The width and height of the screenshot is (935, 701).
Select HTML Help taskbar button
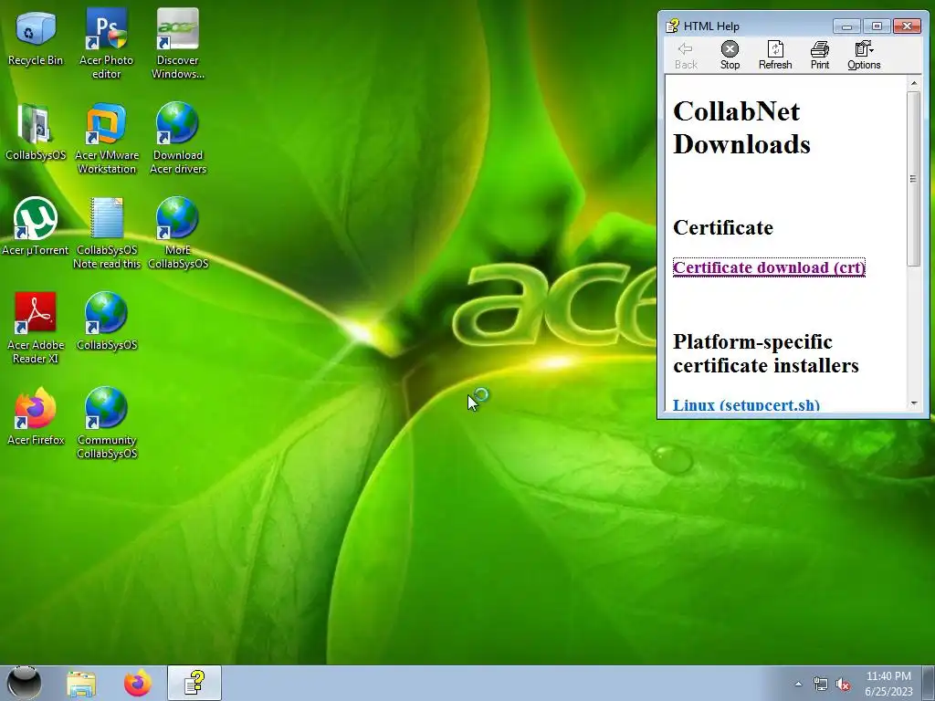pos(194,683)
